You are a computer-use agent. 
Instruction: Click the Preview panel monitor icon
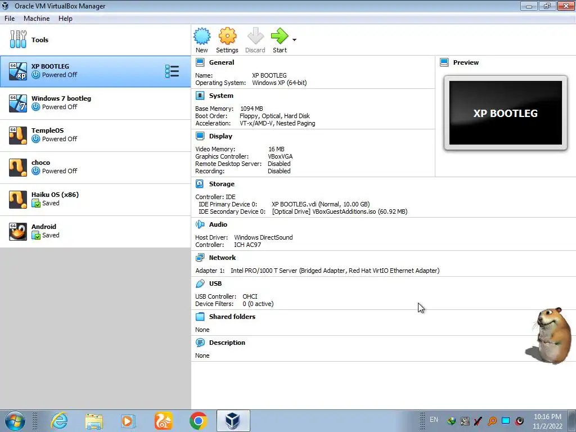(444, 62)
